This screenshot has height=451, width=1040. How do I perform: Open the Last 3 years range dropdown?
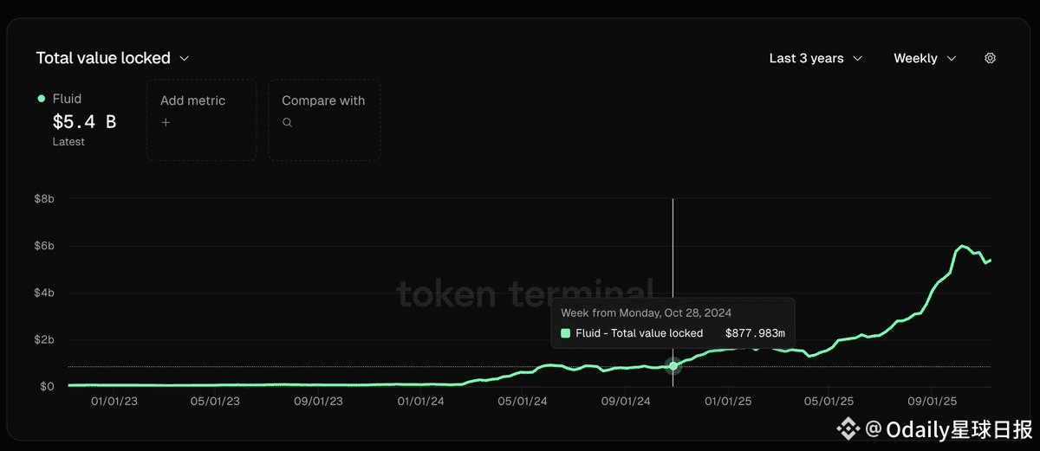click(x=816, y=58)
